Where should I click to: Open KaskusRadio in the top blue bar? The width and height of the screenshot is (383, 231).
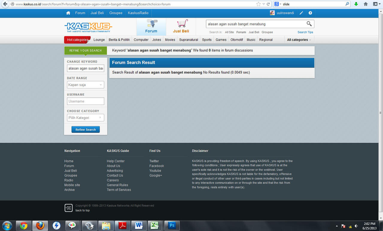pyautogui.click(x=138, y=13)
